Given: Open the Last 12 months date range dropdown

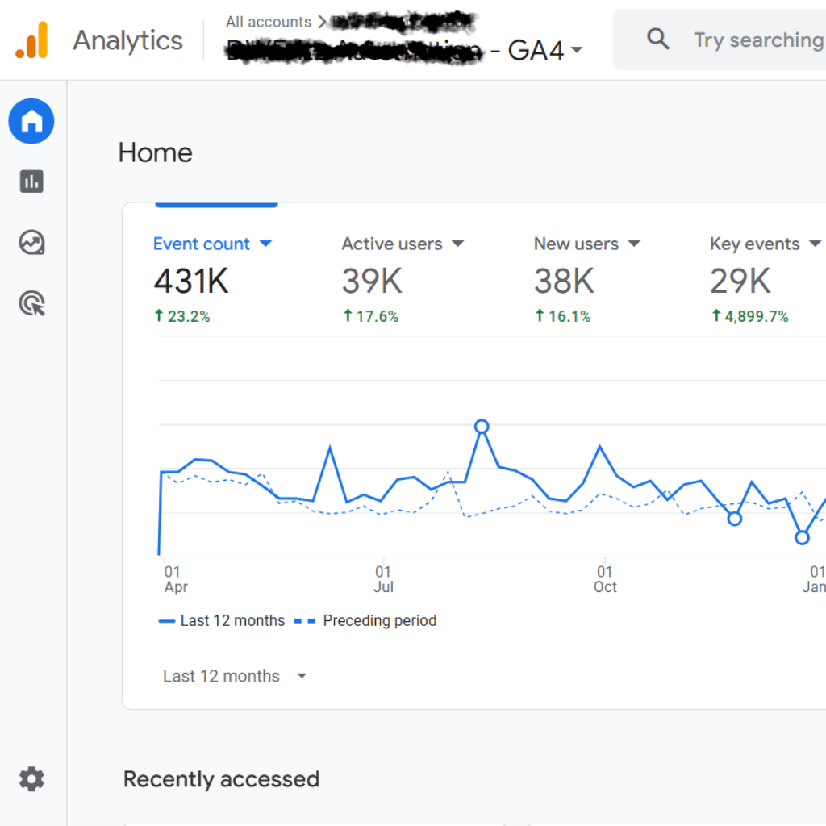Looking at the screenshot, I should [x=234, y=676].
